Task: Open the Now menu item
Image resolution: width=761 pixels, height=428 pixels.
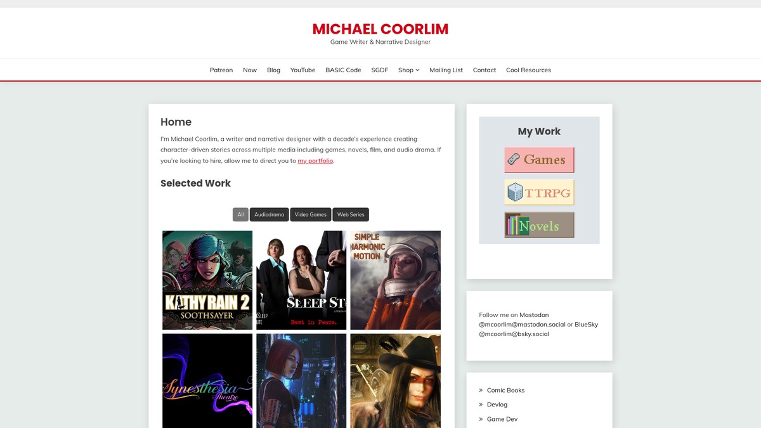Action: coord(250,70)
